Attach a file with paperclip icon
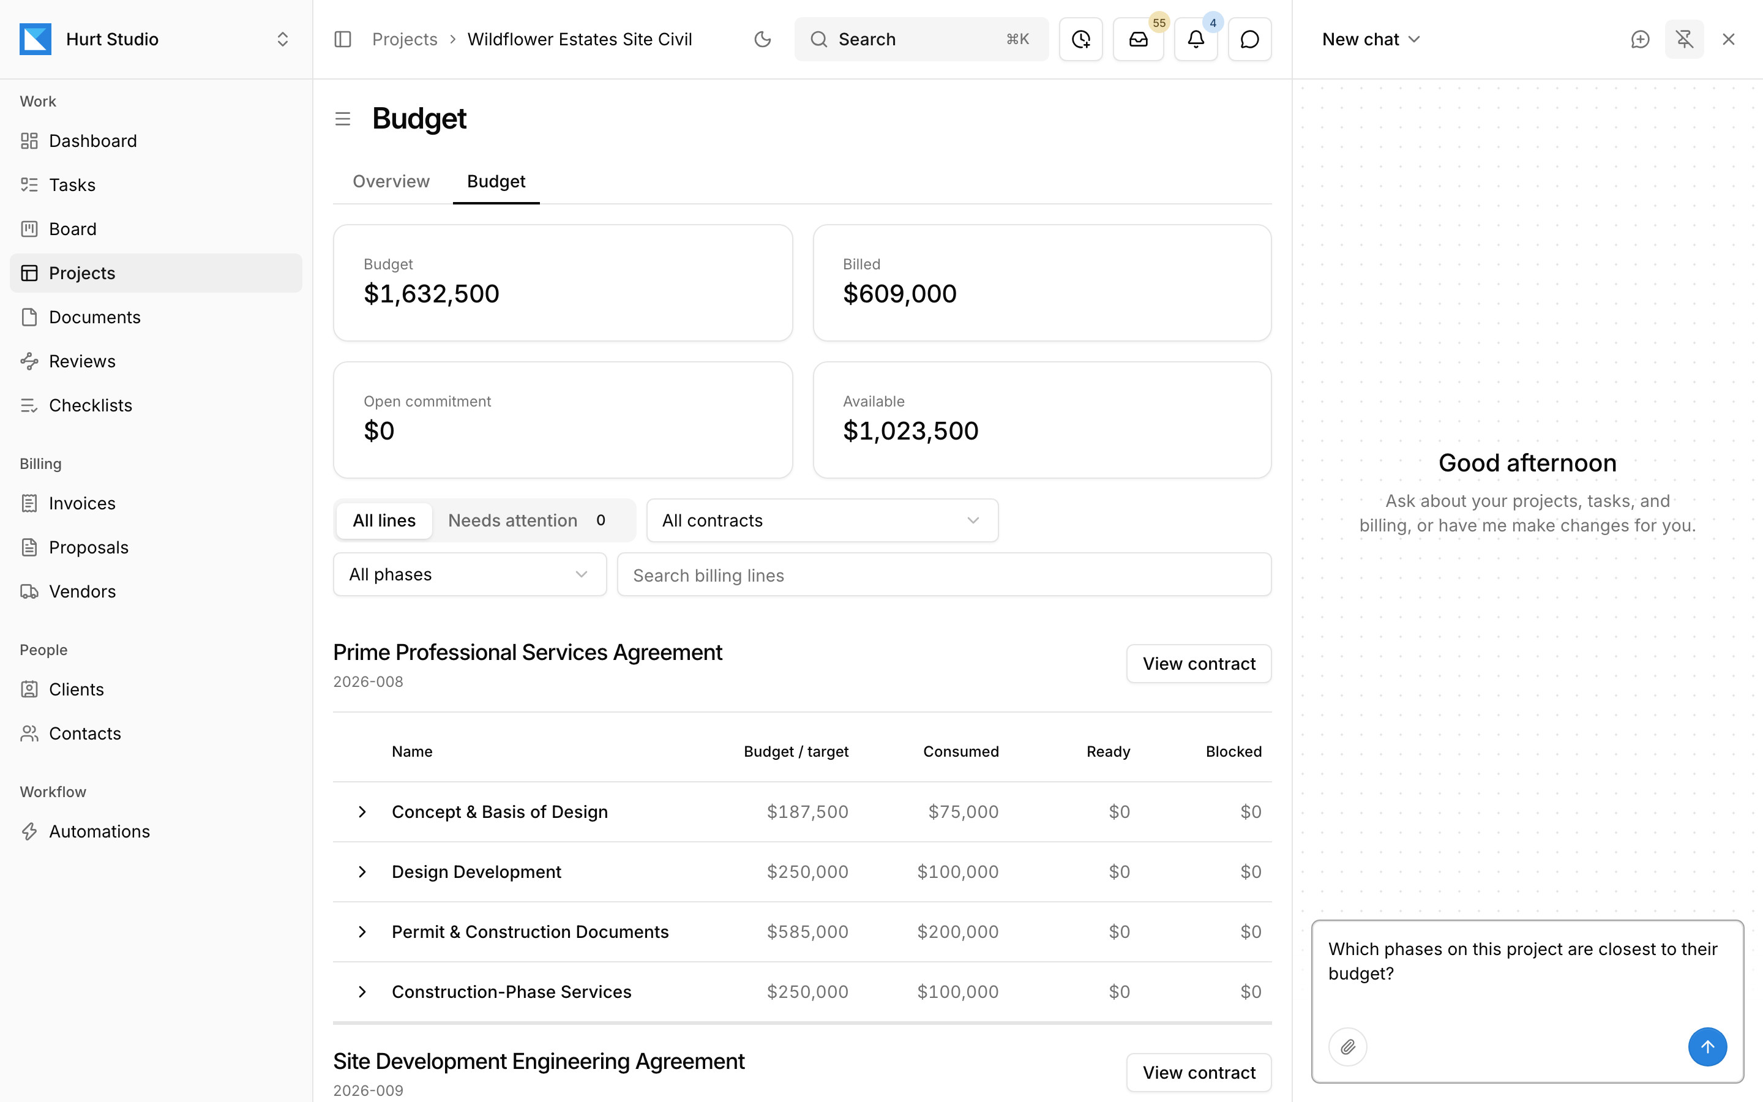Screen dimensions: 1763x1102 click(x=1348, y=1047)
